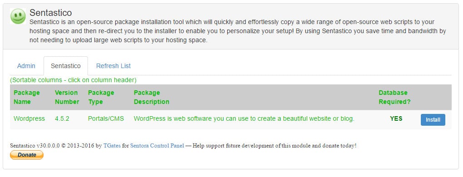Click the YES database required value

pyautogui.click(x=396, y=118)
